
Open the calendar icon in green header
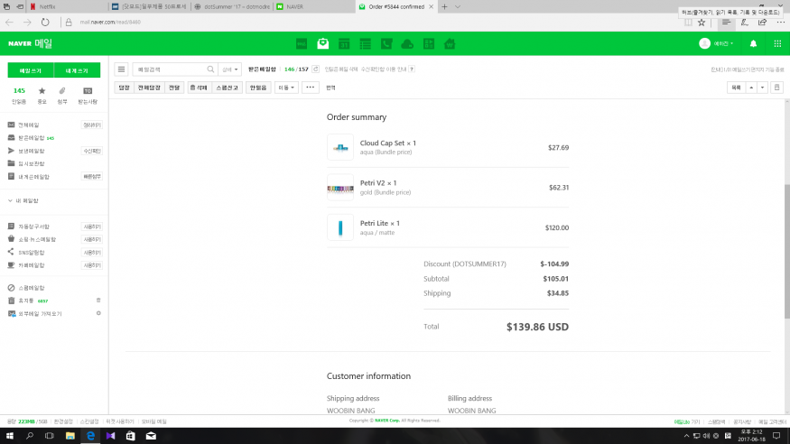coord(344,43)
